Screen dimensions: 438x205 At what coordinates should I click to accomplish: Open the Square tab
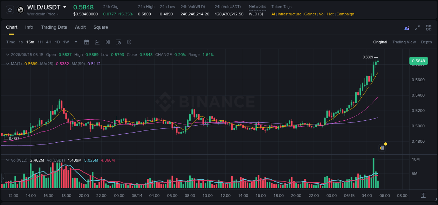[101, 27]
